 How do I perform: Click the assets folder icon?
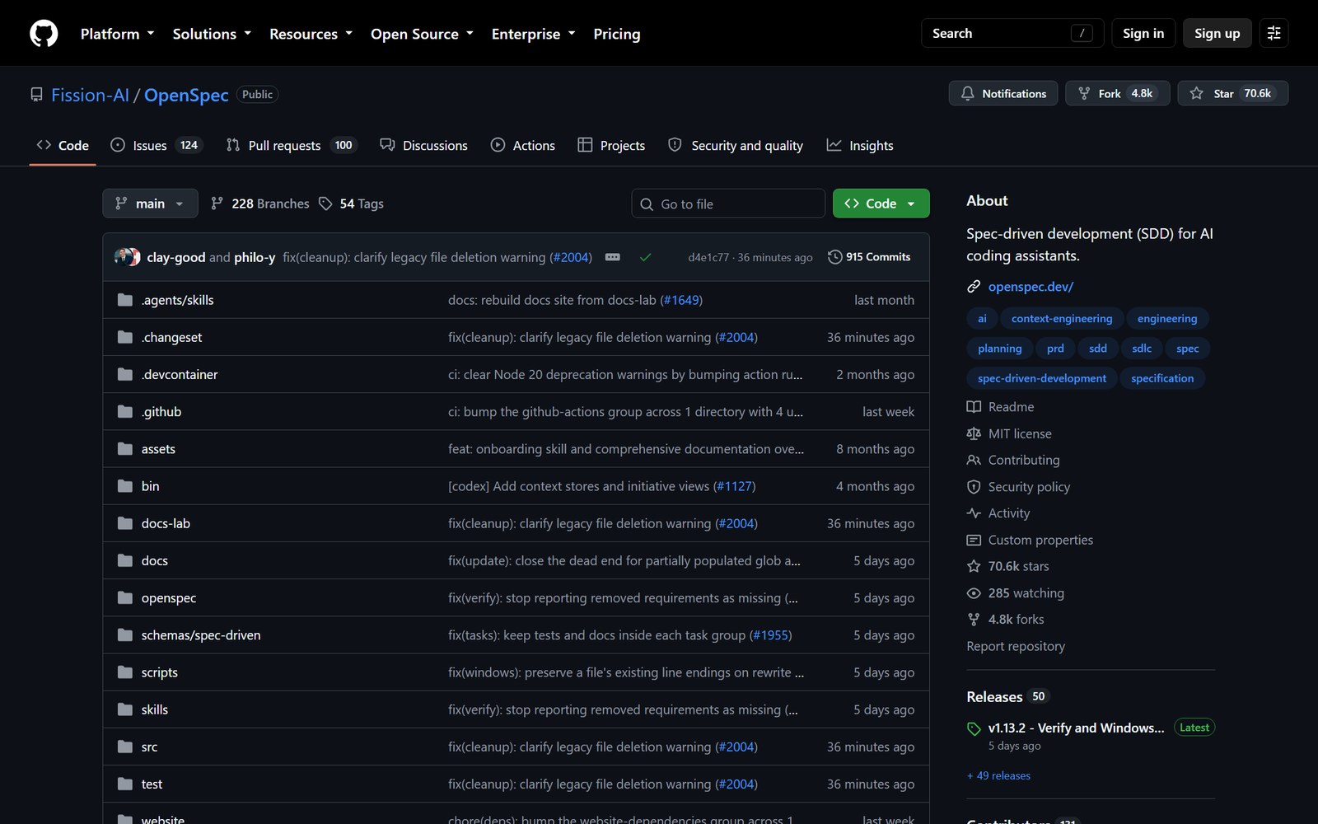click(125, 448)
